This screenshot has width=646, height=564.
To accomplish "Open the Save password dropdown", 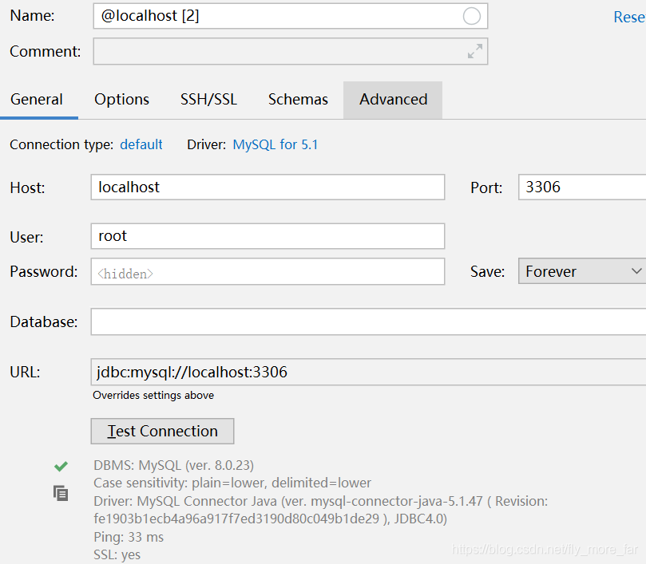I will click(581, 271).
